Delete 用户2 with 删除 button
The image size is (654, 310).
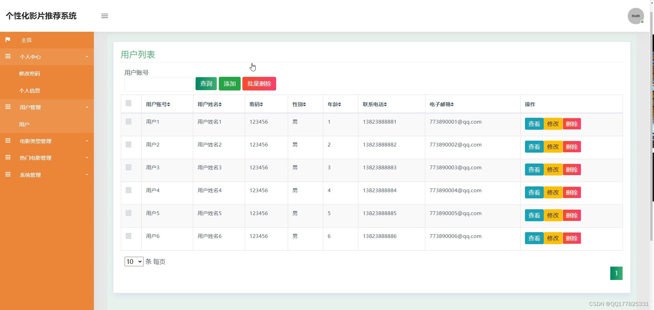[572, 147]
